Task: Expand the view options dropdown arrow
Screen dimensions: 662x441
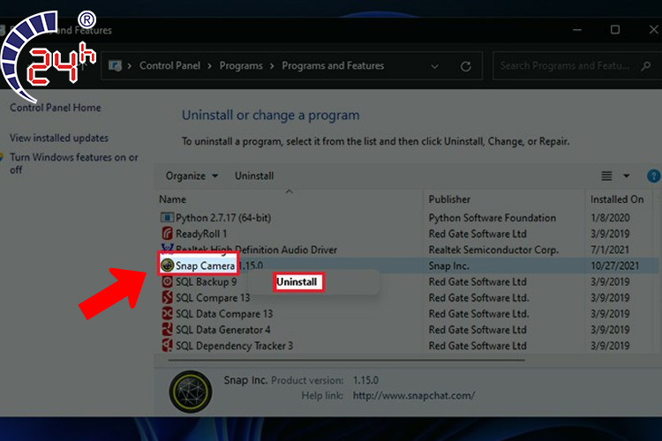Action: (x=627, y=176)
